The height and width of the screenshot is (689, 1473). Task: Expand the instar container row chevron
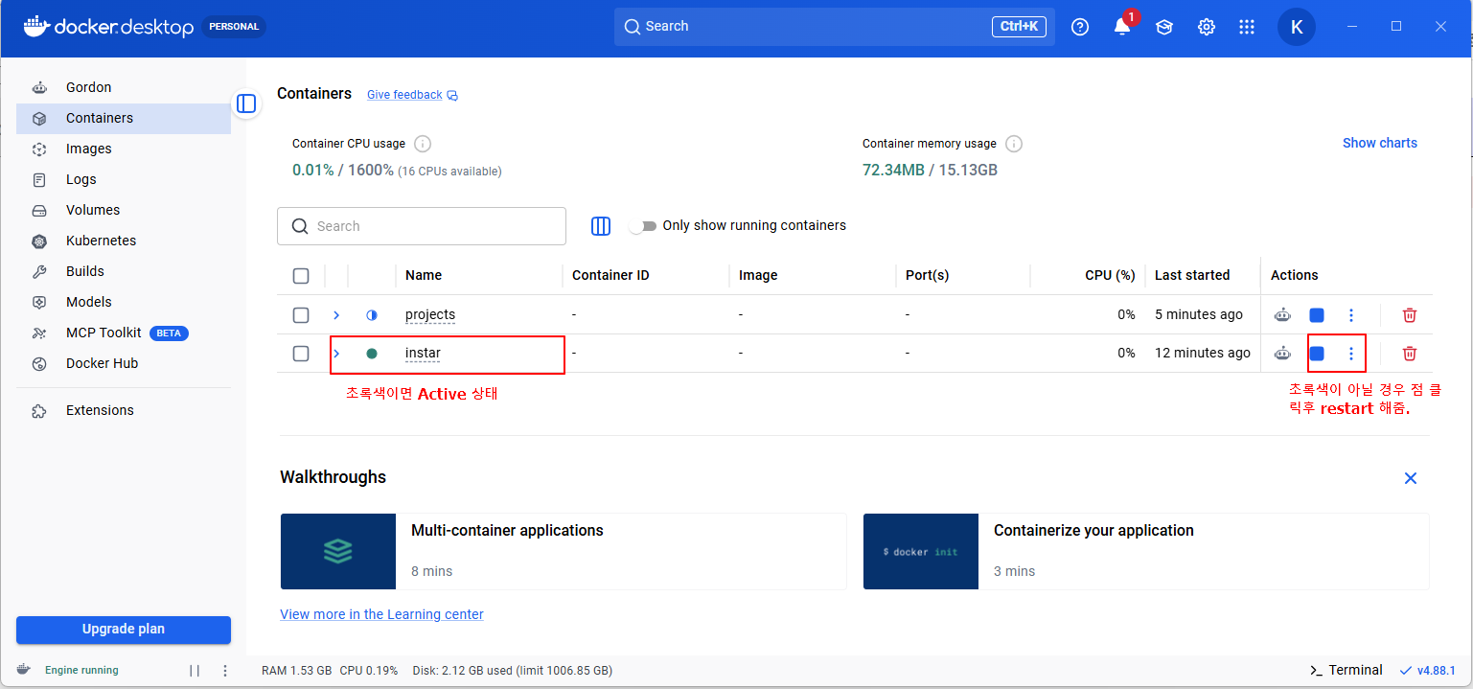tap(336, 354)
